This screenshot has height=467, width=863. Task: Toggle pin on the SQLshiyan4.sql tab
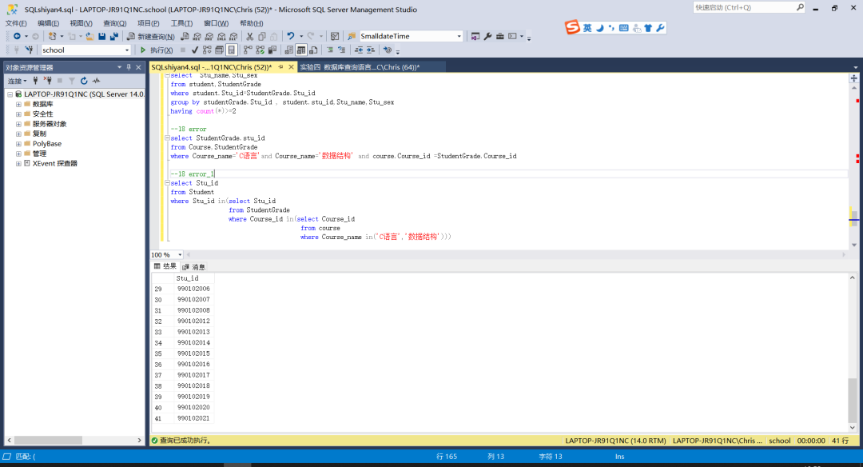click(280, 67)
